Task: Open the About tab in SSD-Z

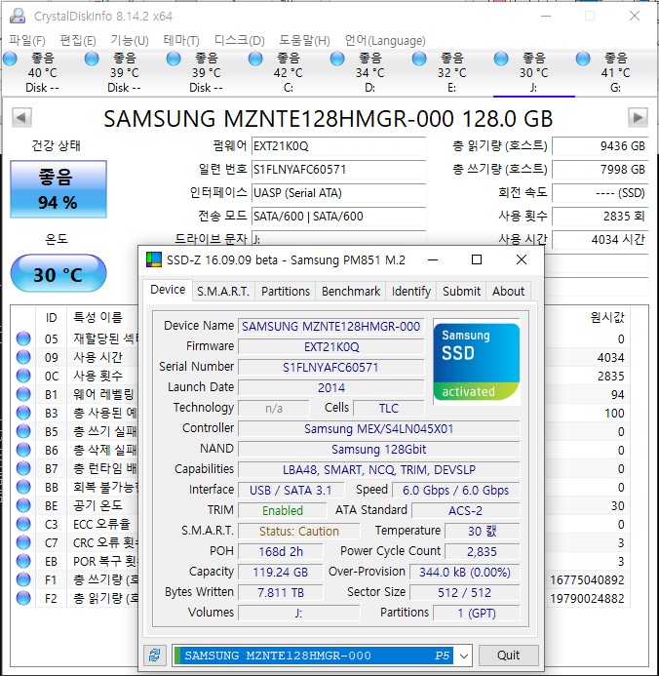Action: tap(508, 292)
